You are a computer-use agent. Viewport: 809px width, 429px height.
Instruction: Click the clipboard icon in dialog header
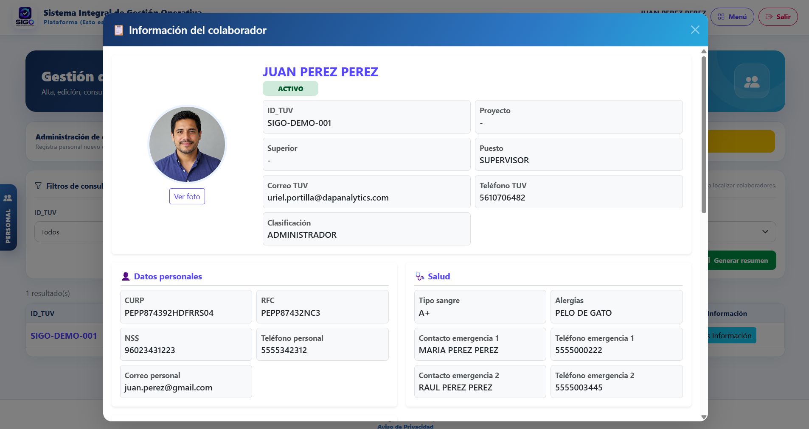tap(119, 30)
